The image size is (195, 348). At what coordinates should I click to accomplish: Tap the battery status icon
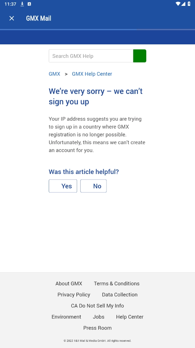[189, 4]
